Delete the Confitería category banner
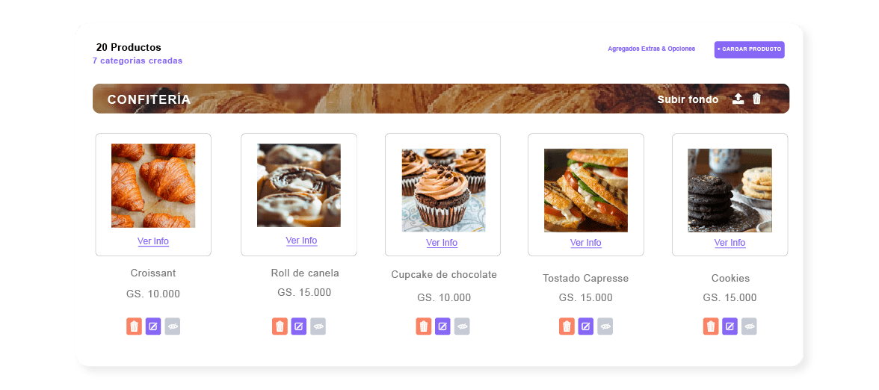879x390 pixels. [x=756, y=99]
